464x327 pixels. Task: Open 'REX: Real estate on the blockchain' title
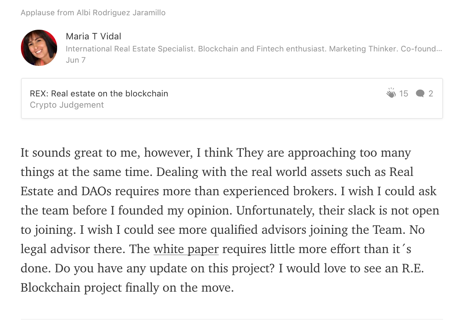(99, 94)
